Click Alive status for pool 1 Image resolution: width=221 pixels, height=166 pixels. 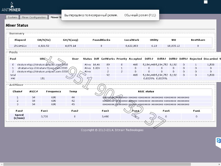[x=87, y=68]
